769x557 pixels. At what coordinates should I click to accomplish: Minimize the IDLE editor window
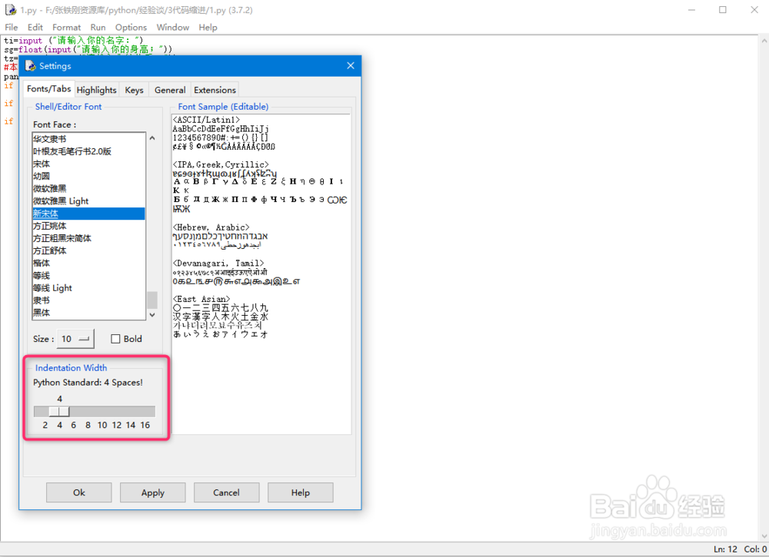tap(691, 10)
